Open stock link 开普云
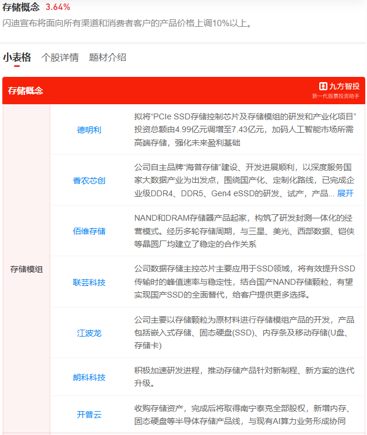The width and height of the screenshot is (367, 435). click(x=89, y=415)
